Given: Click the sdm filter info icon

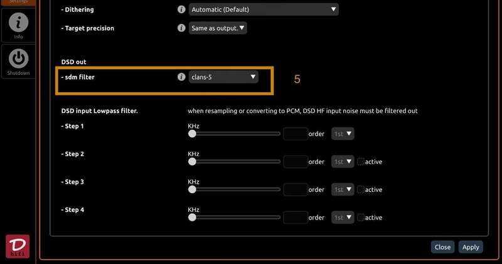Looking at the screenshot, I should click(x=181, y=77).
